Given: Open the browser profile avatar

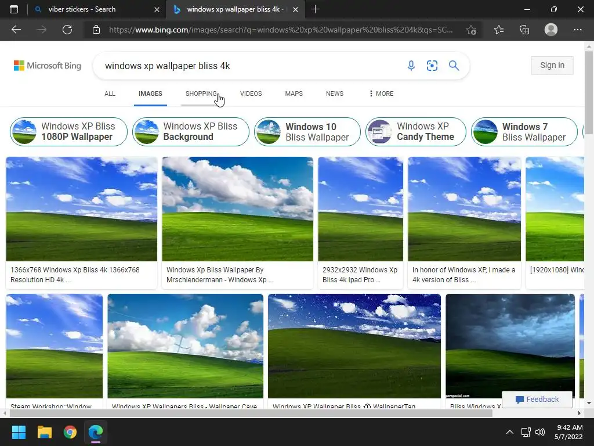Looking at the screenshot, I should click(x=551, y=30).
